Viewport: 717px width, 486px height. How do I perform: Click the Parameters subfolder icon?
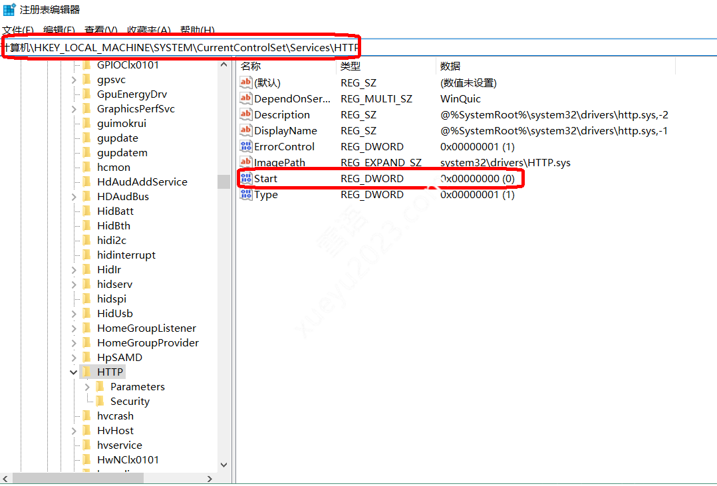tap(100, 387)
